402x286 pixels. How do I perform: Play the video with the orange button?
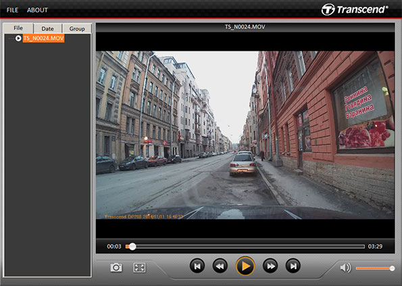(245, 266)
